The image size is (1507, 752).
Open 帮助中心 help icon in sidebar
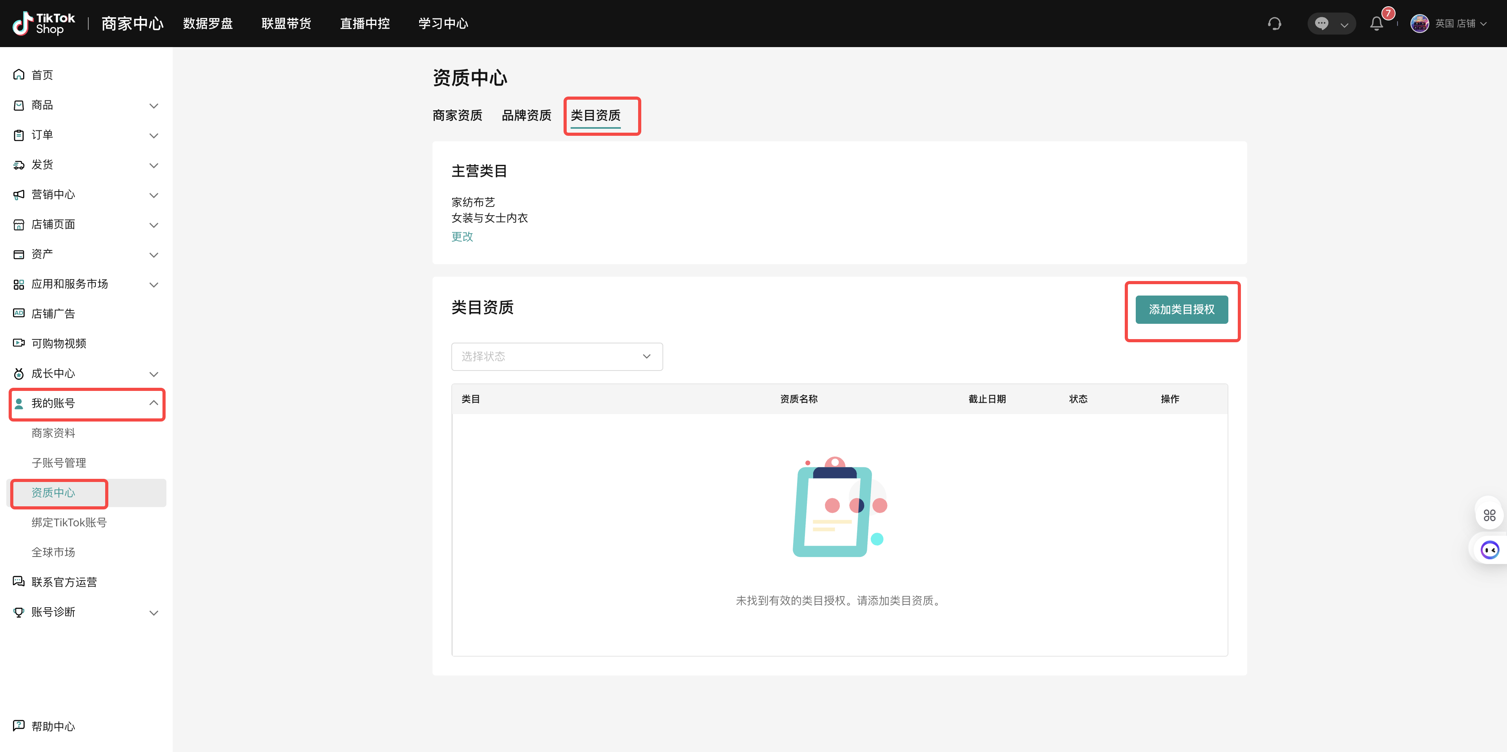tap(19, 726)
